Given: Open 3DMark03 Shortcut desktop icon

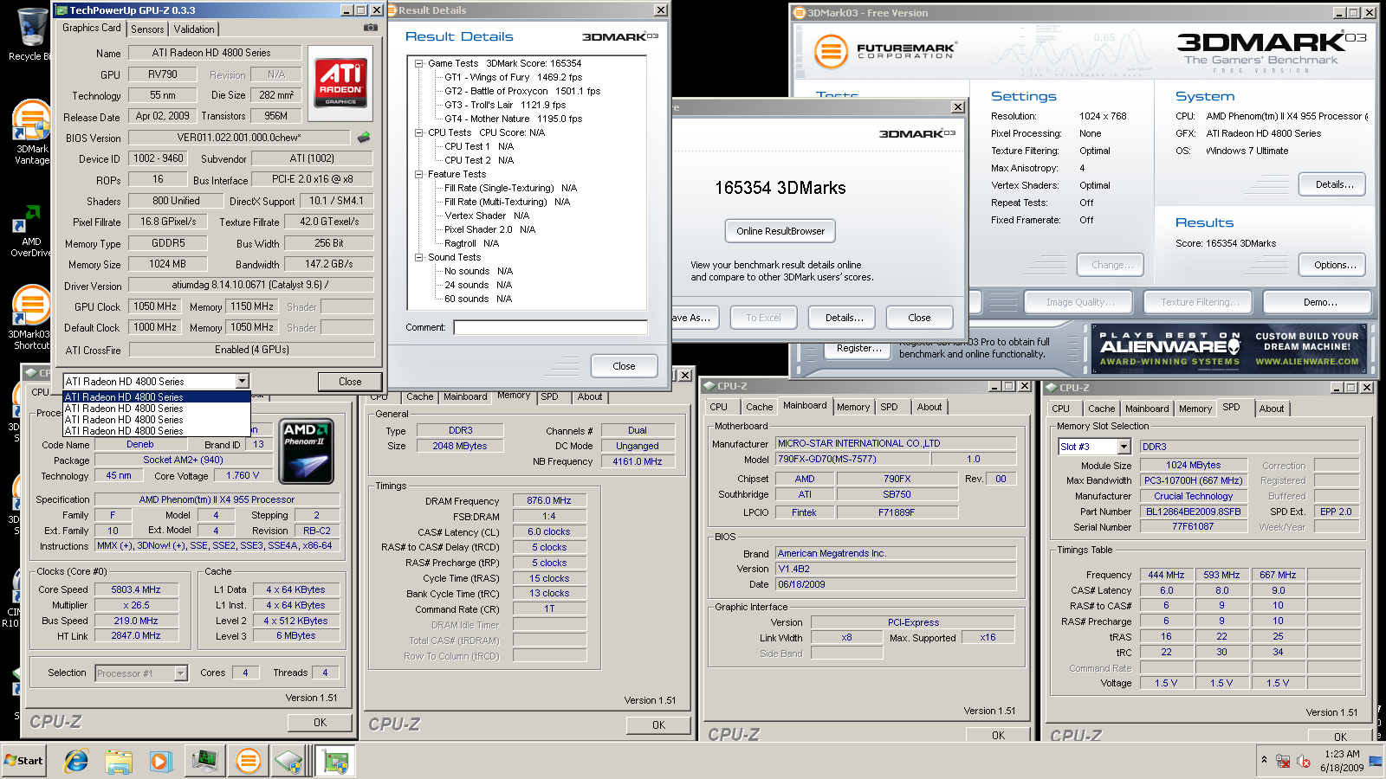Looking at the screenshot, I should click(31, 318).
